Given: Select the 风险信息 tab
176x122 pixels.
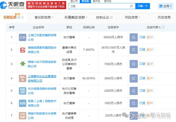Looking at the screenshot, I should [132, 17].
